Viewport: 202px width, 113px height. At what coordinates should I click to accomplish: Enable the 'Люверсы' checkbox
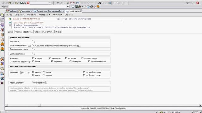point(70,62)
